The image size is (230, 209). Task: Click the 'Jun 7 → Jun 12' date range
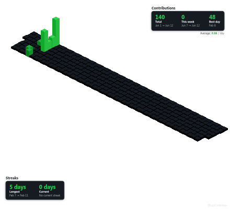coord(190,26)
